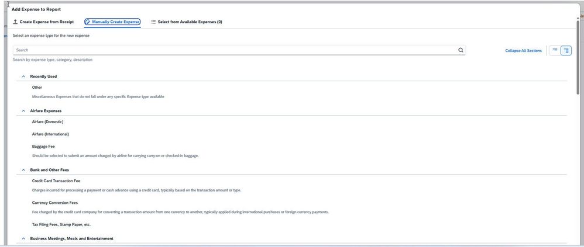Viewport: 584px width, 247px height.
Task: Open Manually Create Expense tab
Action: click(x=112, y=22)
